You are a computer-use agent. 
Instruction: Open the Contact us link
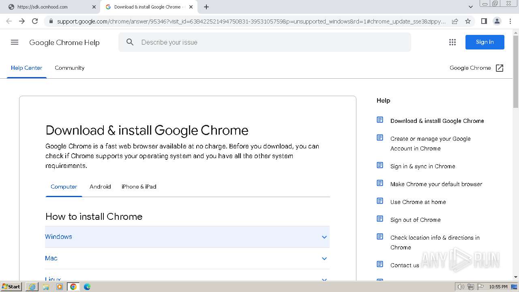(x=405, y=265)
